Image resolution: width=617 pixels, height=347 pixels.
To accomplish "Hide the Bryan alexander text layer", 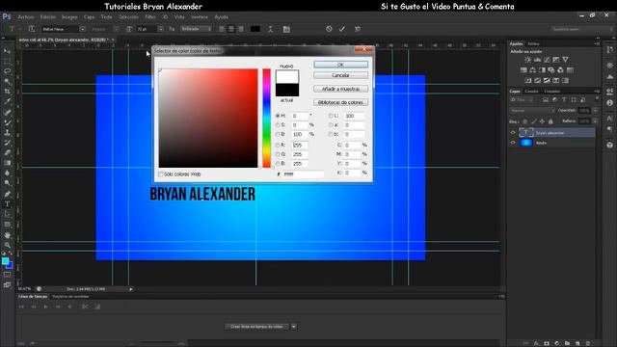I will pyautogui.click(x=513, y=133).
